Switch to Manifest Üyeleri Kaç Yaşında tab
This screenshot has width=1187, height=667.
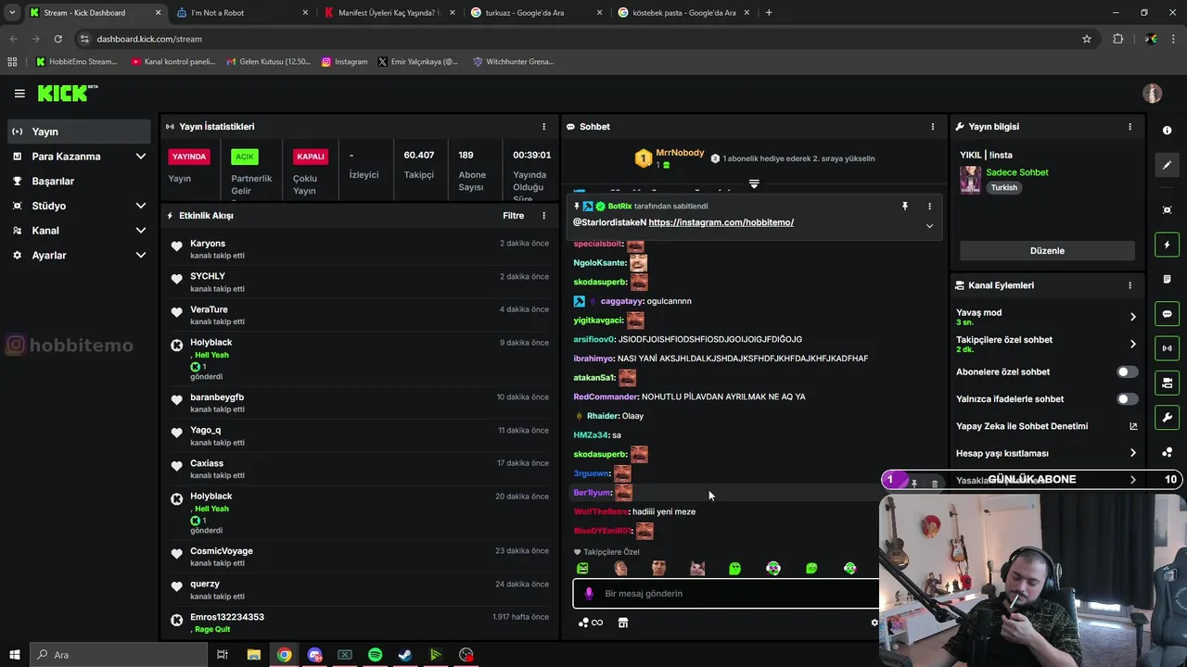pos(390,13)
